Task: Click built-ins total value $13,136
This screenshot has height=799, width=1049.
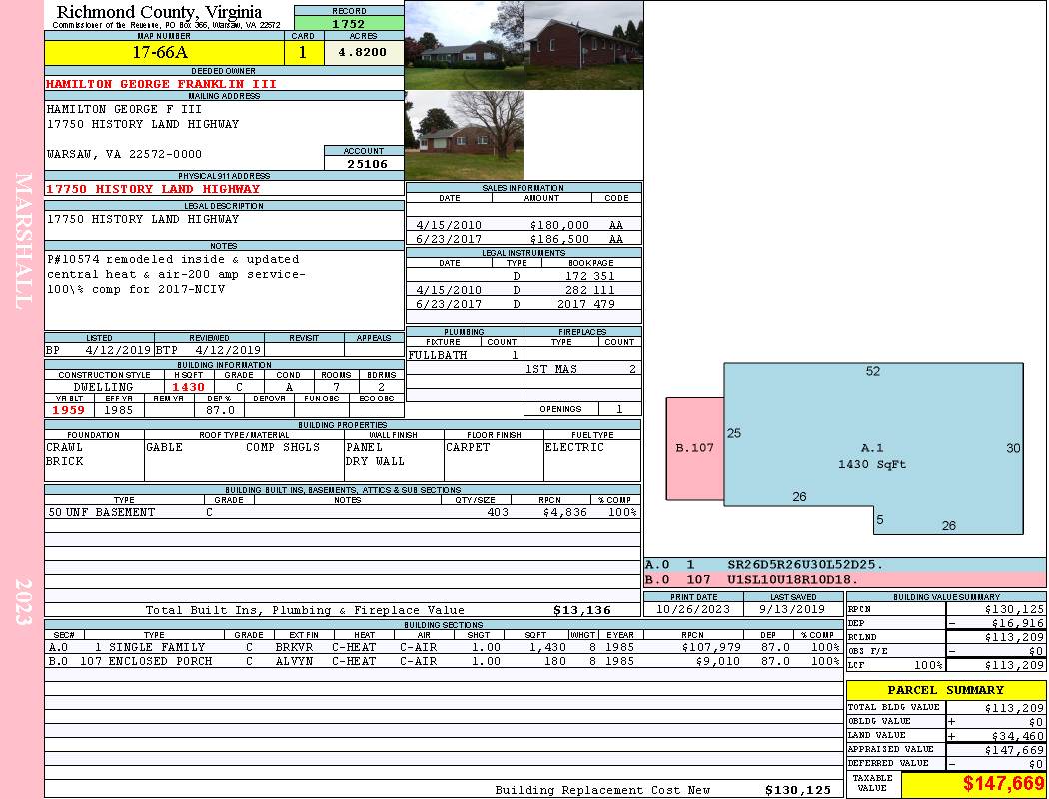Action: [x=582, y=610]
